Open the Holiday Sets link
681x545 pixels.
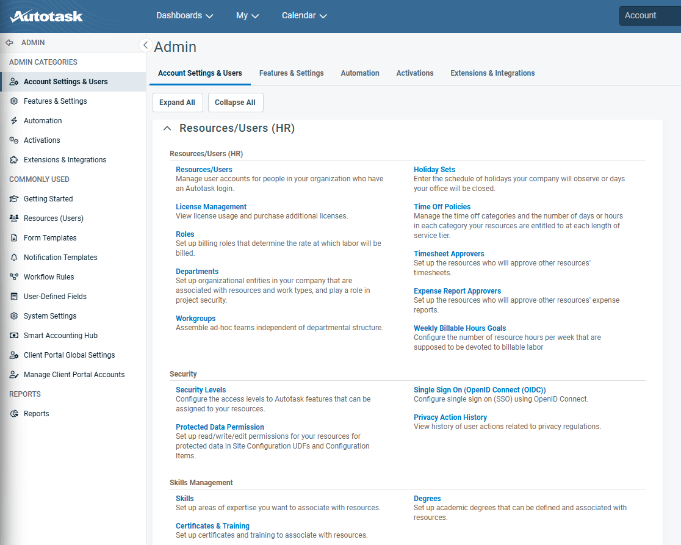tap(434, 170)
